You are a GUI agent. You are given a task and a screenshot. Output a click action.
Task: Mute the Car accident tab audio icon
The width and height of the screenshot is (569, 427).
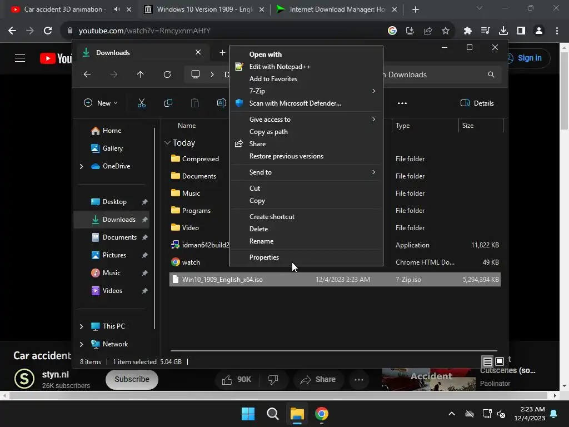117,9
